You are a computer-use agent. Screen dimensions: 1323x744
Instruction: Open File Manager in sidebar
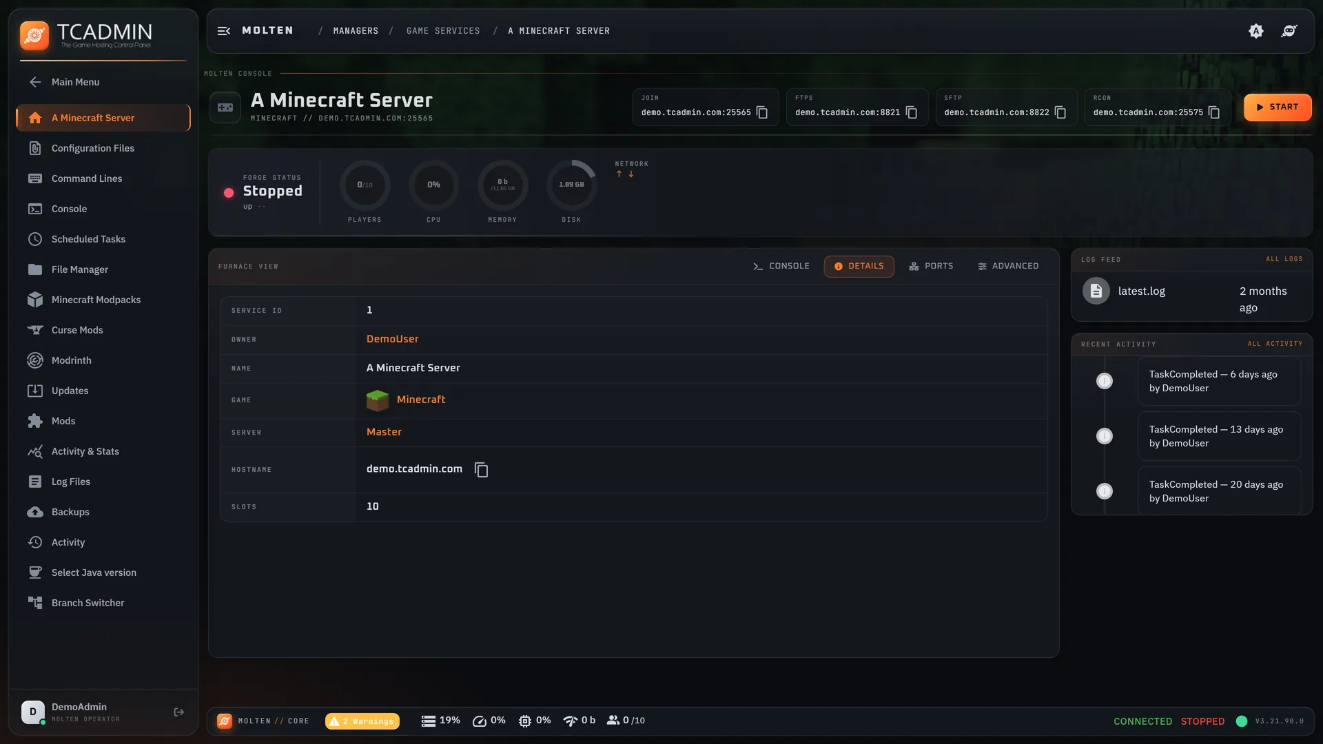pyautogui.click(x=103, y=269)
